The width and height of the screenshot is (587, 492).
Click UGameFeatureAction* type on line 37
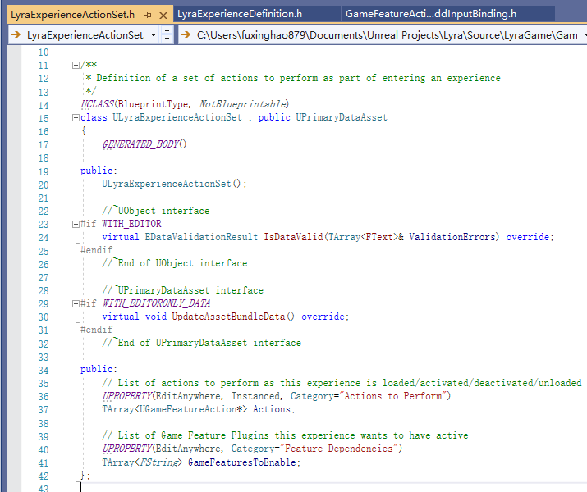point(190,409)
